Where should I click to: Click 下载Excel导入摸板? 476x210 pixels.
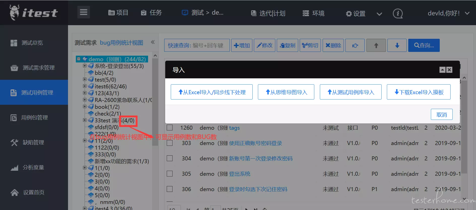pos(419,92)
